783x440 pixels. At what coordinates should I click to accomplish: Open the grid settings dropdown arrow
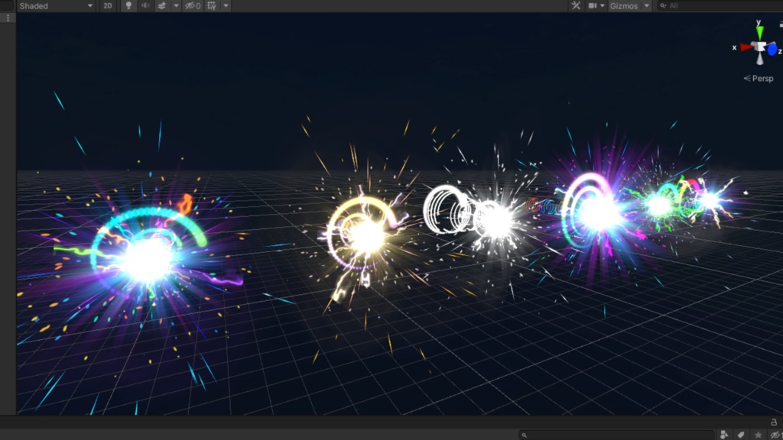point(226,6)
